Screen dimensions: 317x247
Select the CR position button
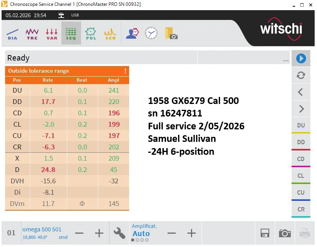pyautogui.click(x=301, y=209)
